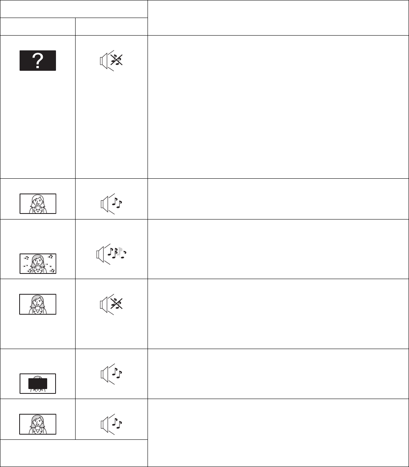Screen dimensions: 409x467
Task: Click the empty header cell above the first muted speaker
Action: point(111,26)
